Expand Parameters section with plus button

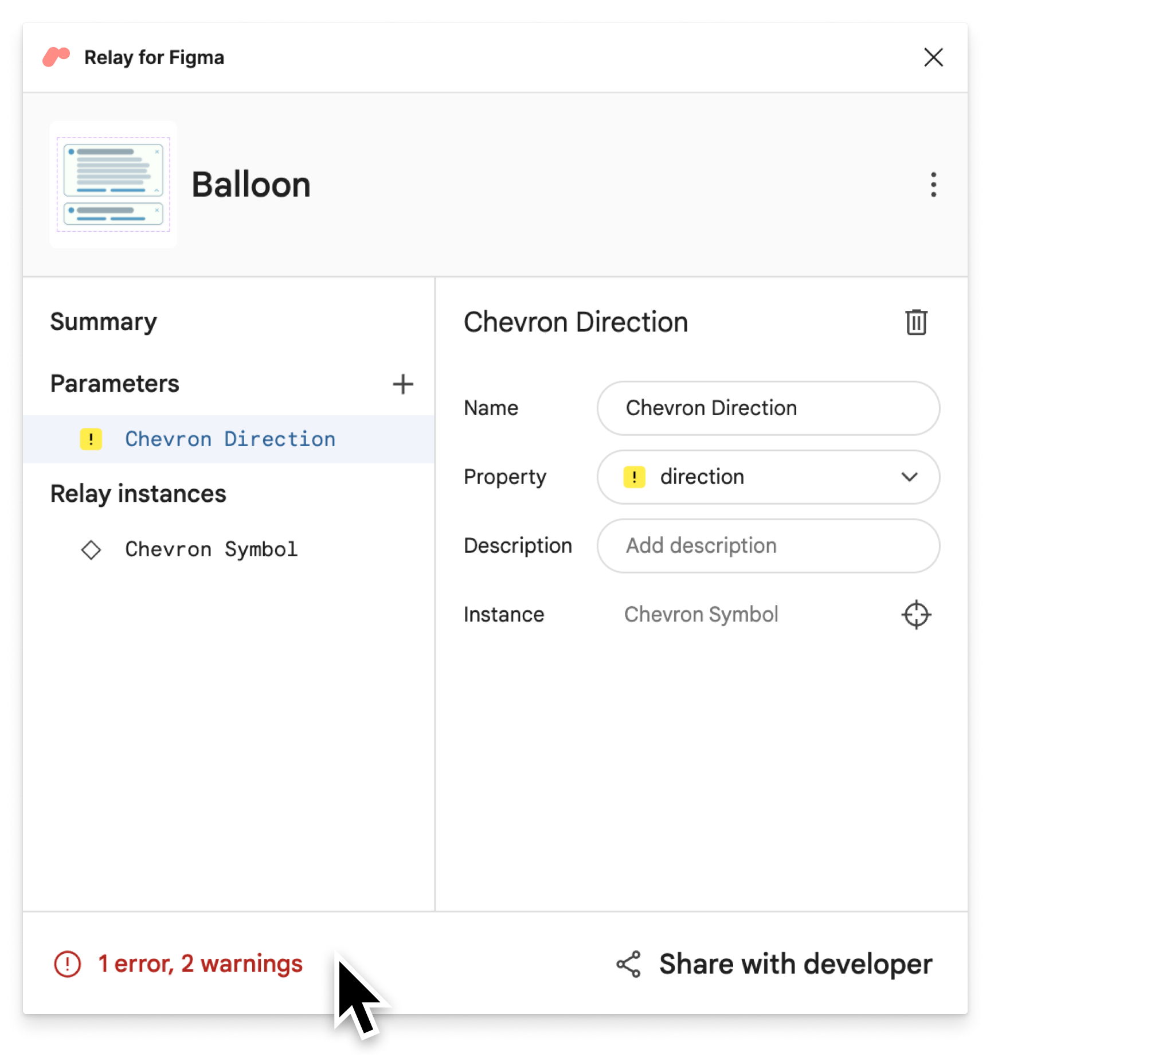(x=403, y=384)
